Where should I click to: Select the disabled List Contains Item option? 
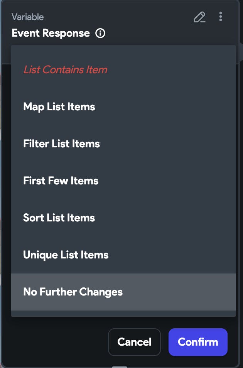[65, 70]
